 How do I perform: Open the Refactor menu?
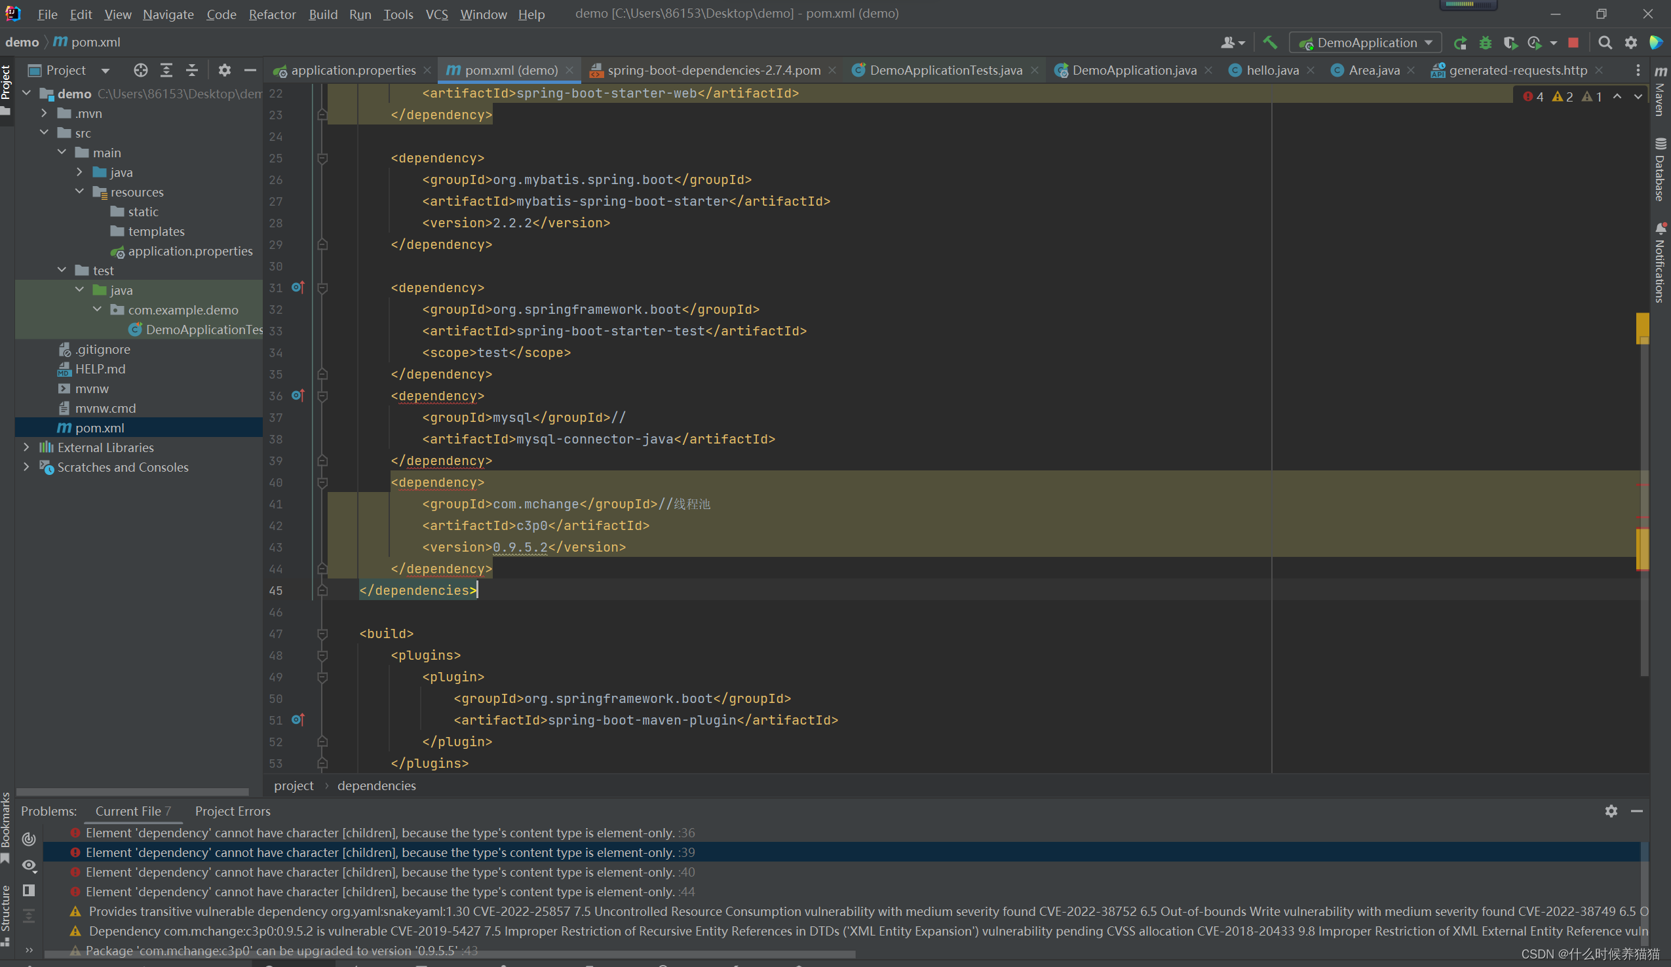pos(272,14)
